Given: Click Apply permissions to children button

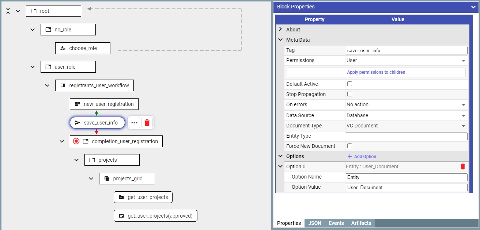Looking at the screenshot, I should pos(376,72).
